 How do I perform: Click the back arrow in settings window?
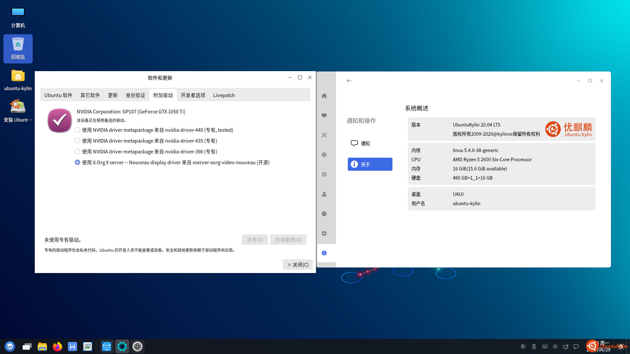[x=349, y=81]
